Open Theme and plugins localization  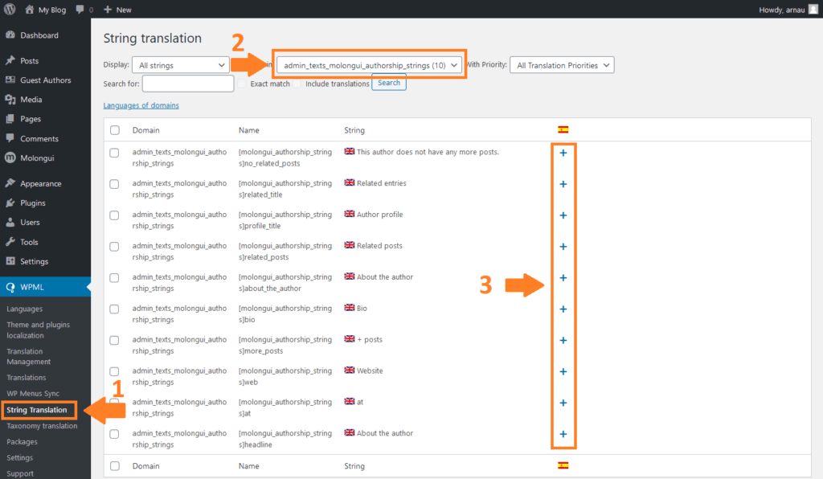(39, 330)
